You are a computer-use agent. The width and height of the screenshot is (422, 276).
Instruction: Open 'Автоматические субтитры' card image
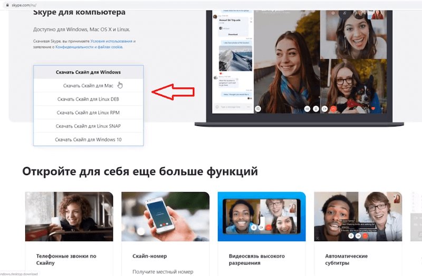[358, 216]
